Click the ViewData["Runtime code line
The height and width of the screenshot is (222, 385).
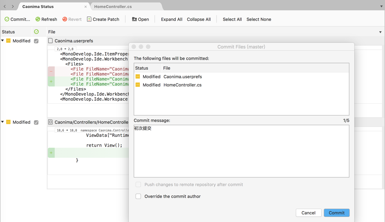point(107,135)
